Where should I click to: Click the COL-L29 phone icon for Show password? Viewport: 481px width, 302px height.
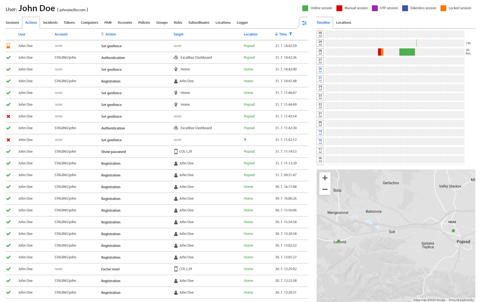[176, 152]
